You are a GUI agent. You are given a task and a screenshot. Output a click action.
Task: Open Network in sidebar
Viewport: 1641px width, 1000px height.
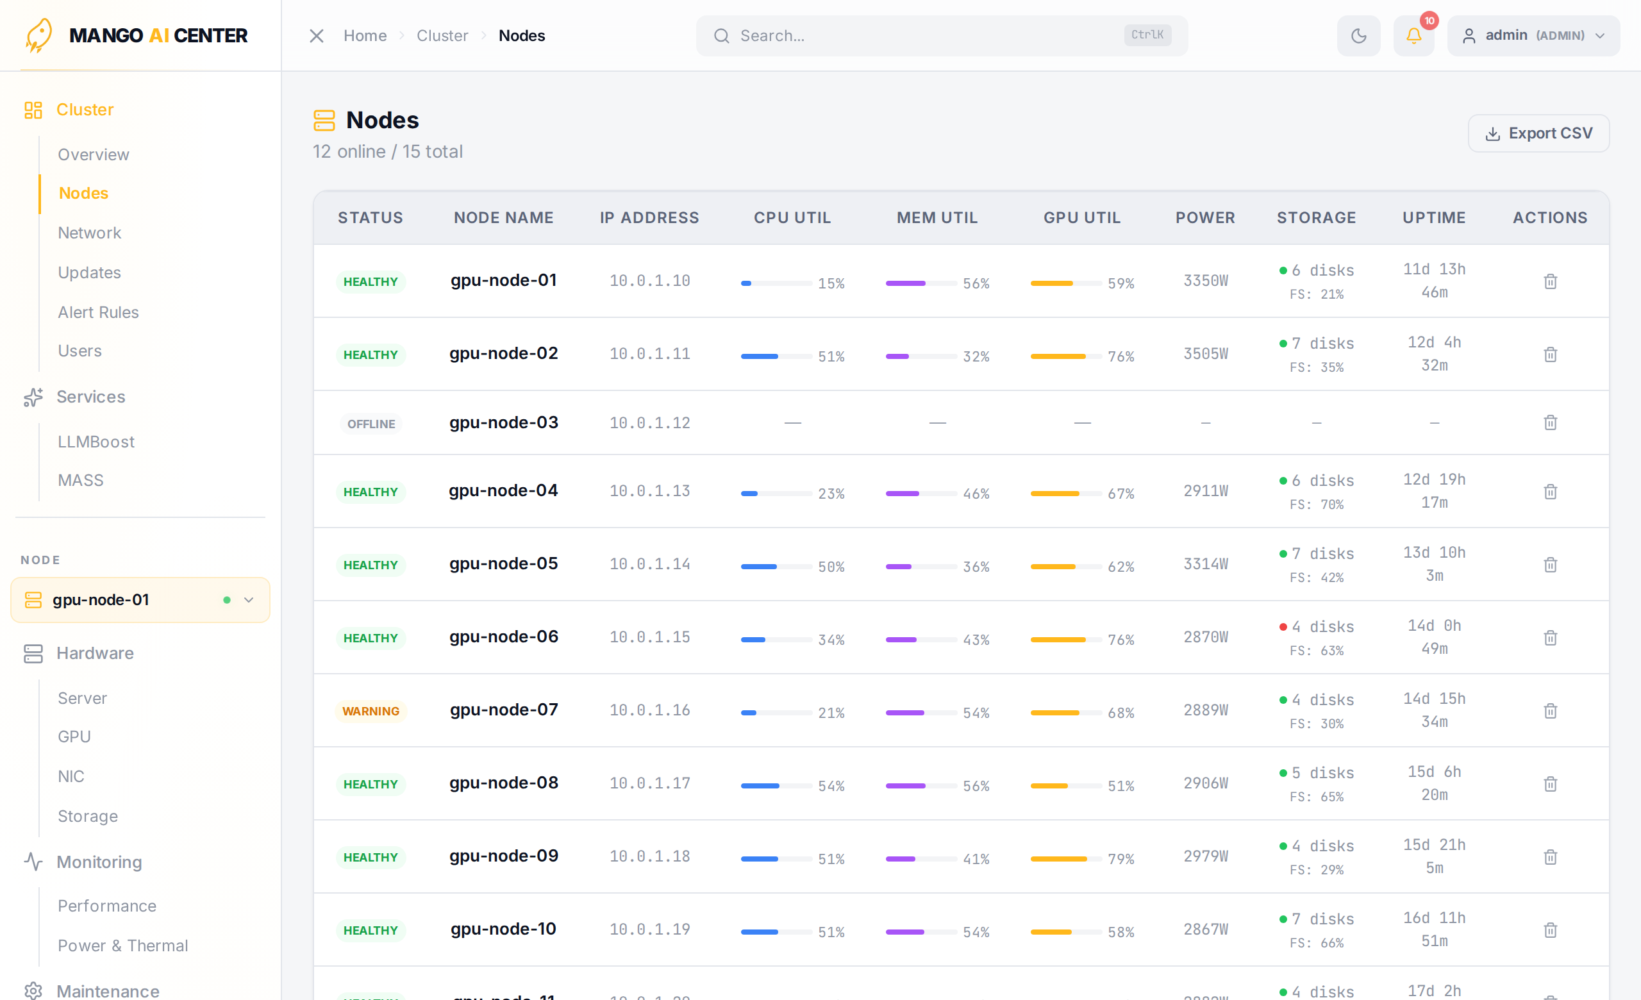89,233
